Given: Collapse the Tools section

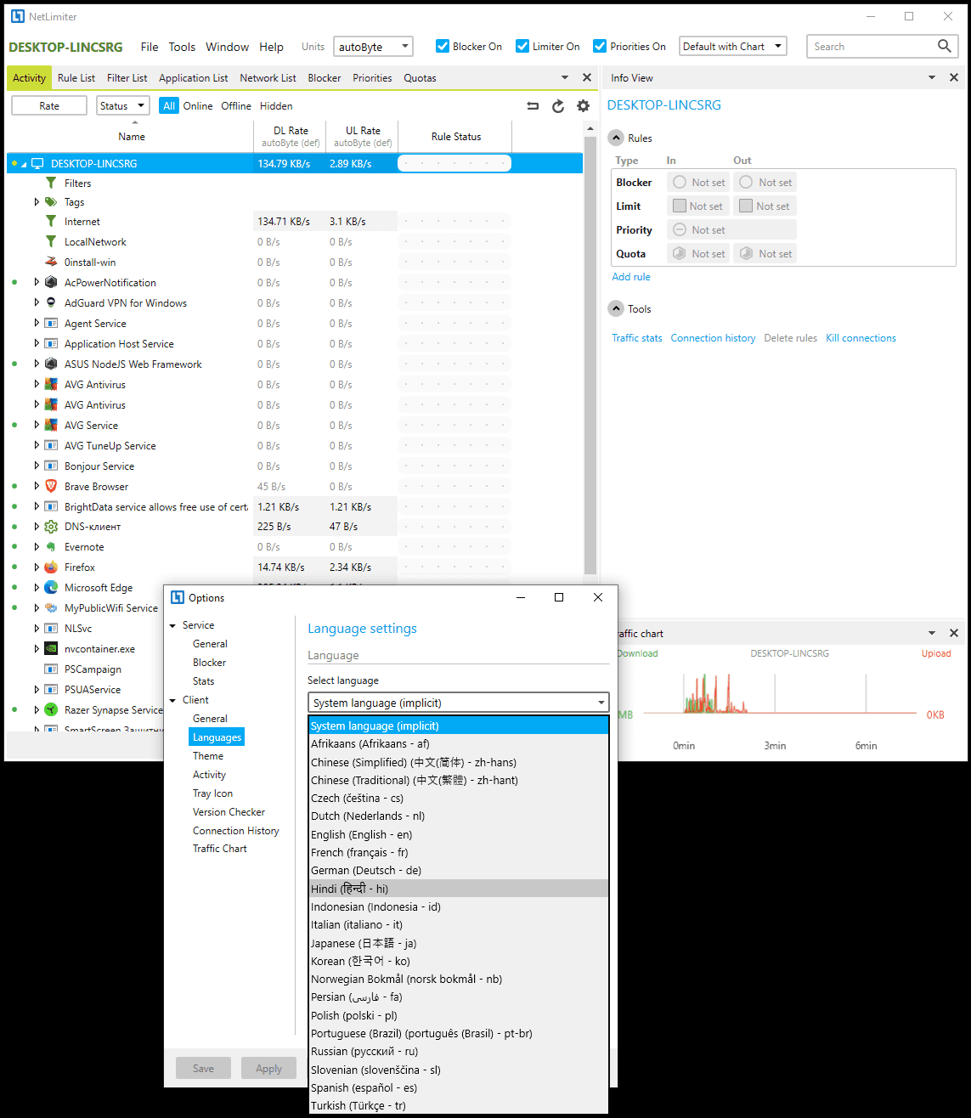Looking at the screenshot, I should click(x=617, y=309).
